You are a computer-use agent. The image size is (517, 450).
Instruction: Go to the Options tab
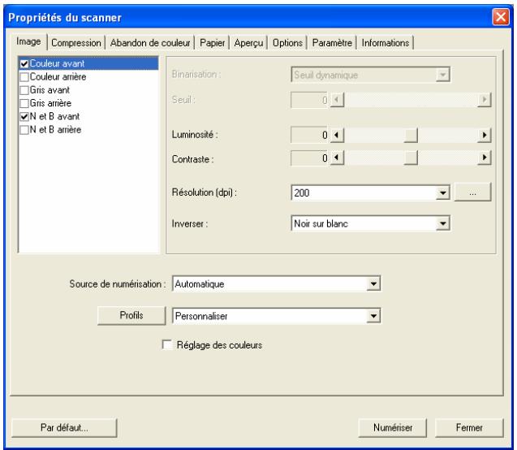point(287,43)
